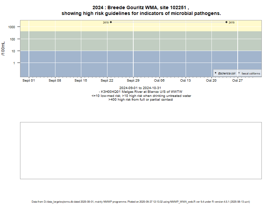Select the Sept 22 x-axis label

point(107,81)
